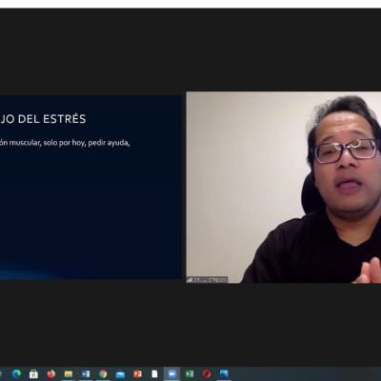The width and height of the screenshot is (381, 381).
Task: Click the participant name label on video
Action: click(210, 280)
